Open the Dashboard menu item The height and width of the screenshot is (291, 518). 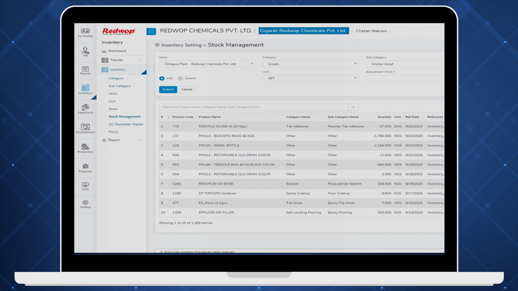(x=117, y=51)
